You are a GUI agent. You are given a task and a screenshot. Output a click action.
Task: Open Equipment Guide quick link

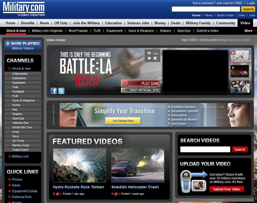coord(25,191)
